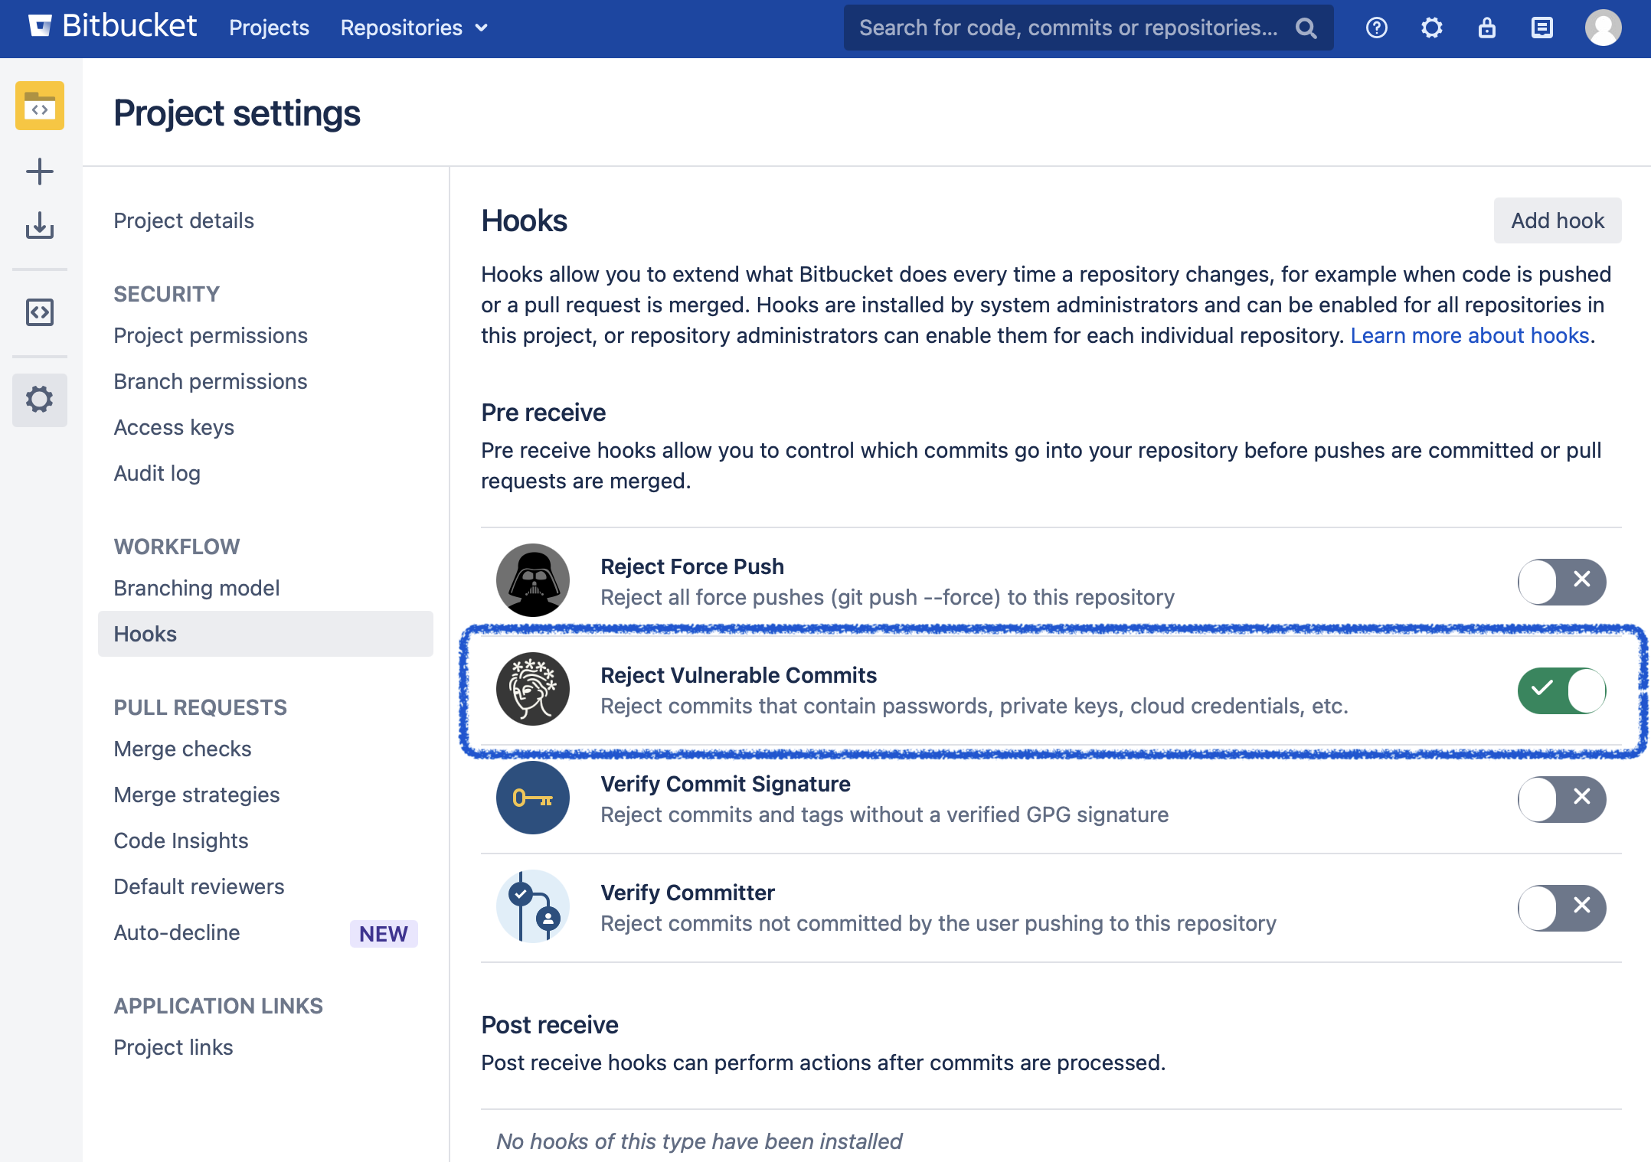Click the Bitbucket logo in header
This screenshot has width=1651, height=1162.
(113, 28)
